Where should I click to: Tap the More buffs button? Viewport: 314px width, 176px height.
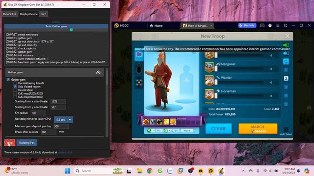(x=187, y=131)
